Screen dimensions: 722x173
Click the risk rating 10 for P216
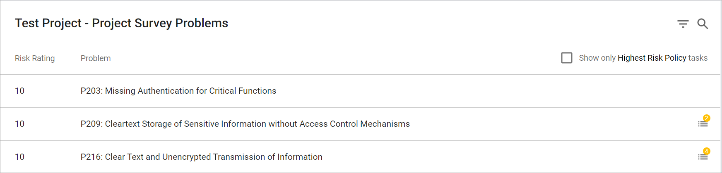pyautogui.click(x=19, y=157)
